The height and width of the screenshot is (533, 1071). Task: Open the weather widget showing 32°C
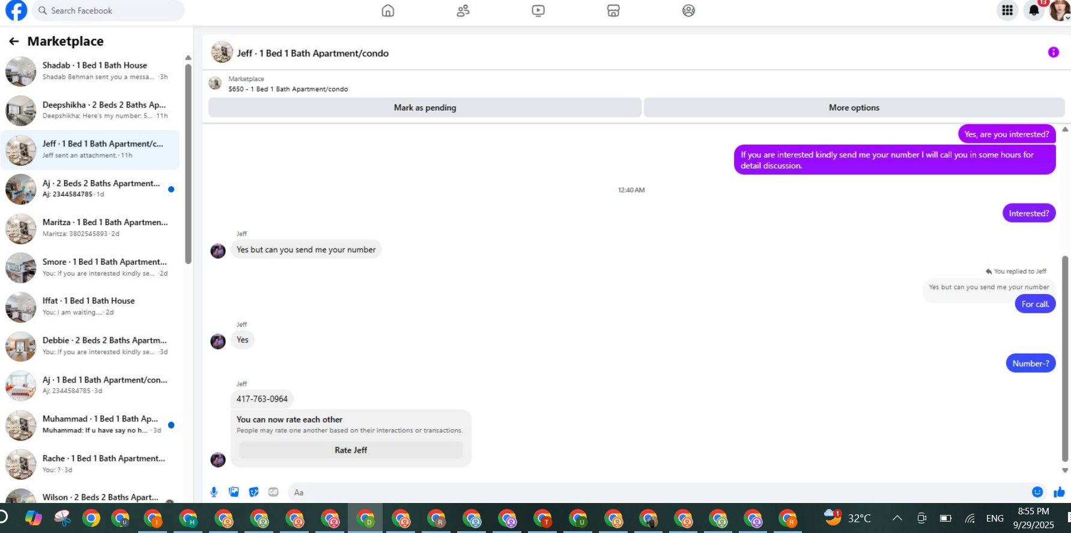[847, 517]
